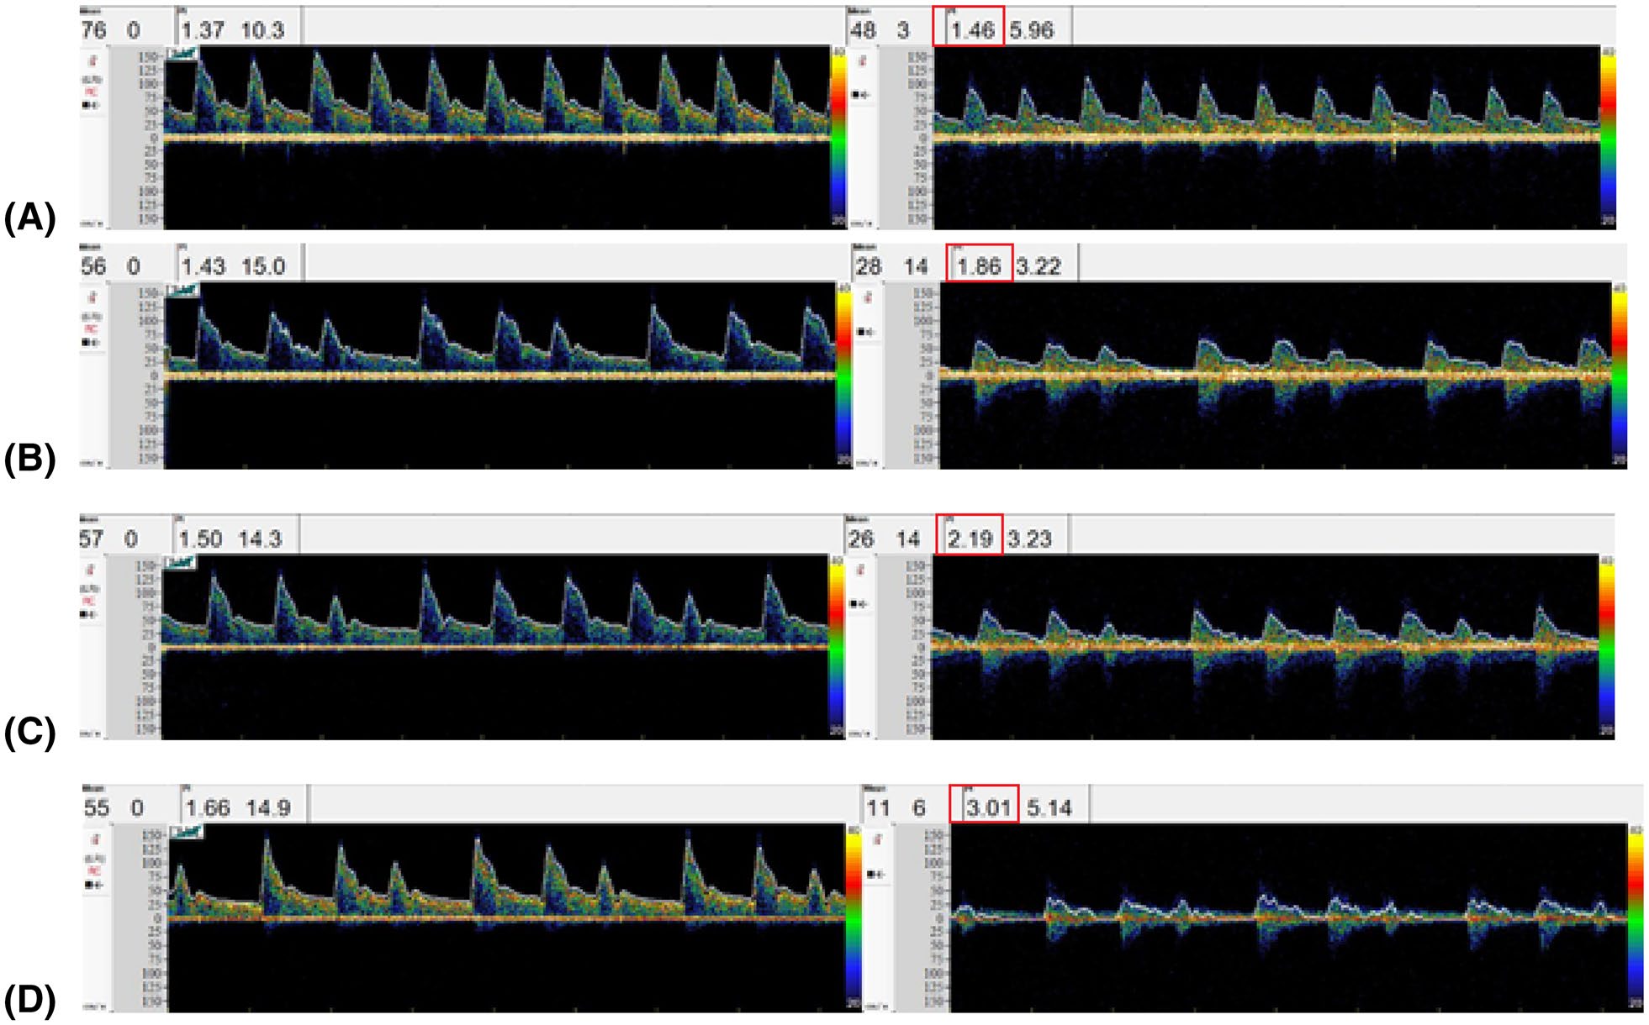
Task: Click red probe icon in panel A left
Action: [x=92, y=60]
